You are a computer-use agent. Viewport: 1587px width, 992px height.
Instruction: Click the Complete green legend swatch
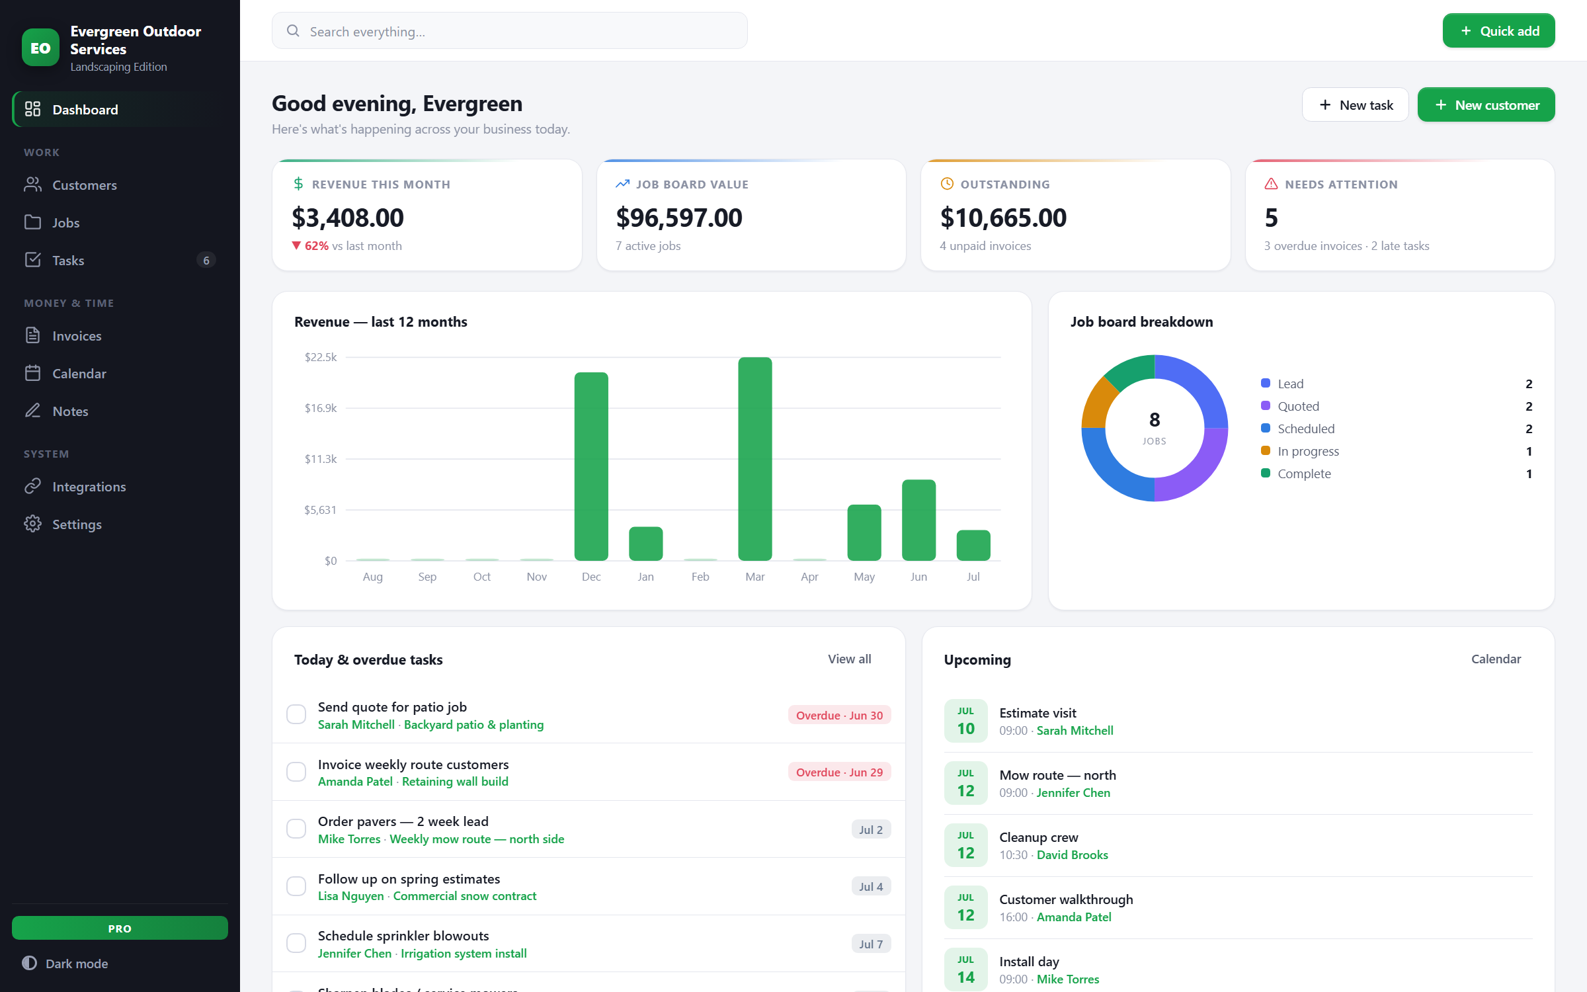pos(1266,473)
